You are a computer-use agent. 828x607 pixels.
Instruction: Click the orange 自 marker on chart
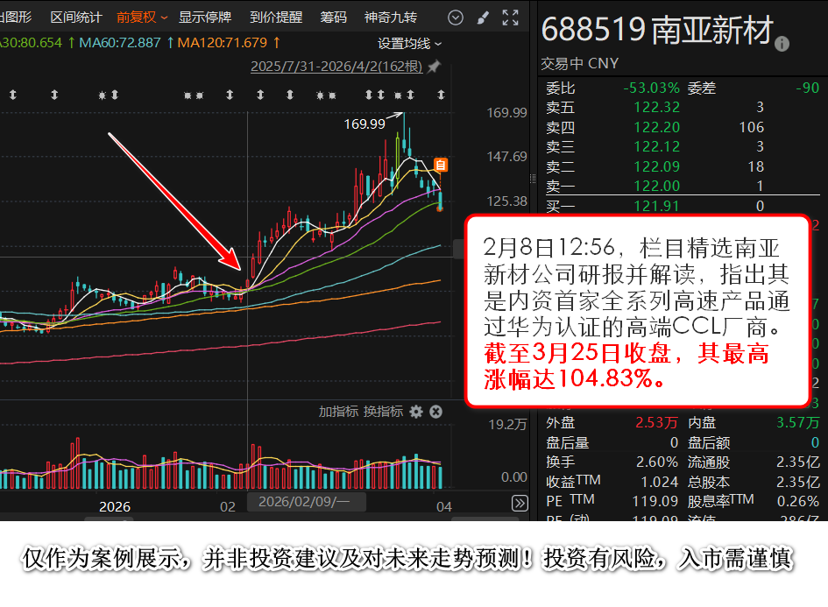(441, 165)
